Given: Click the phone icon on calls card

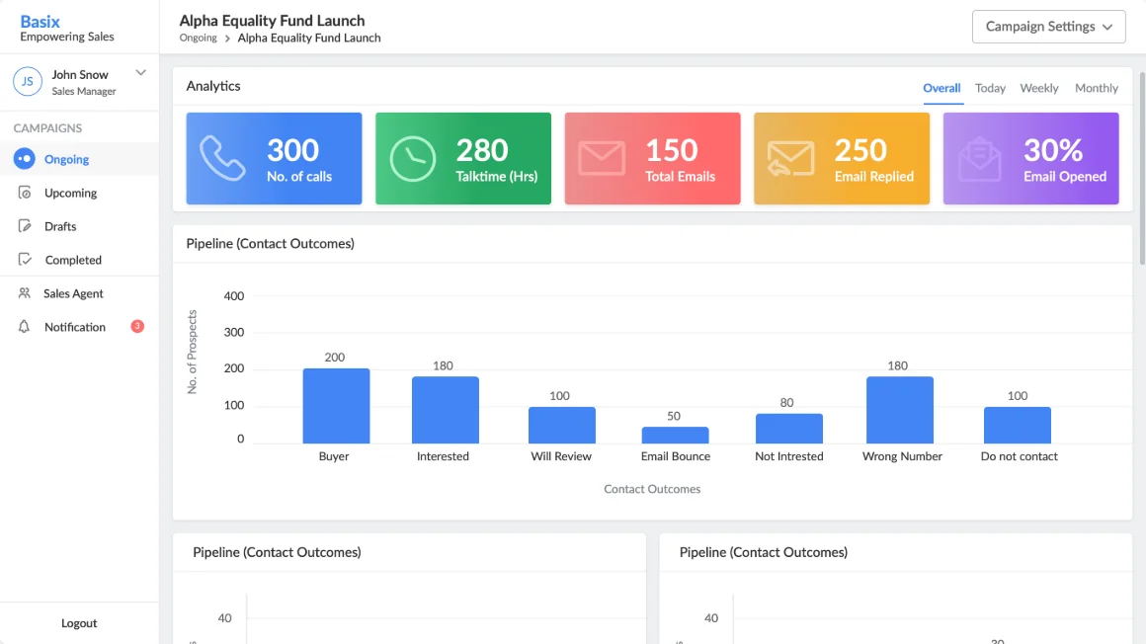Looking at the screenshot, I should coord(222,158).
